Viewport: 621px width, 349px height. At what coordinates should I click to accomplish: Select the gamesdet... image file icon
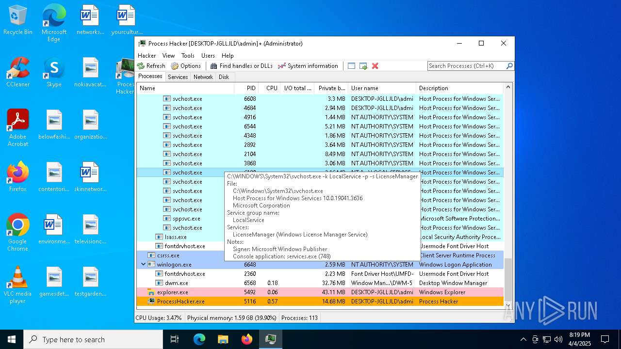pos(54,282)
